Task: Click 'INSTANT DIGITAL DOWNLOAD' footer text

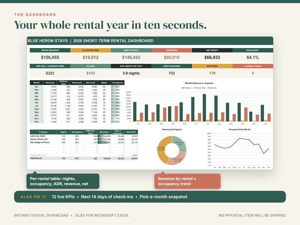Action: coord(41,215)
